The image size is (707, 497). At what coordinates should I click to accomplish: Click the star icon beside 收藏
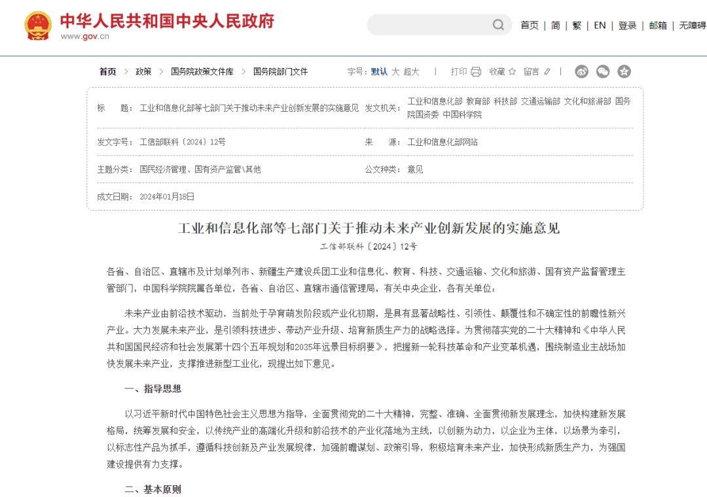[512, 71]
